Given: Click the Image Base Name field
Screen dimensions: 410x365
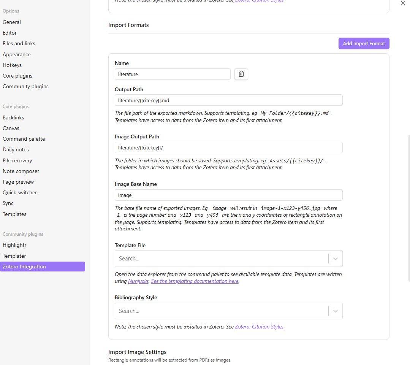Looking at the screenshot, I should pos(228,195).
